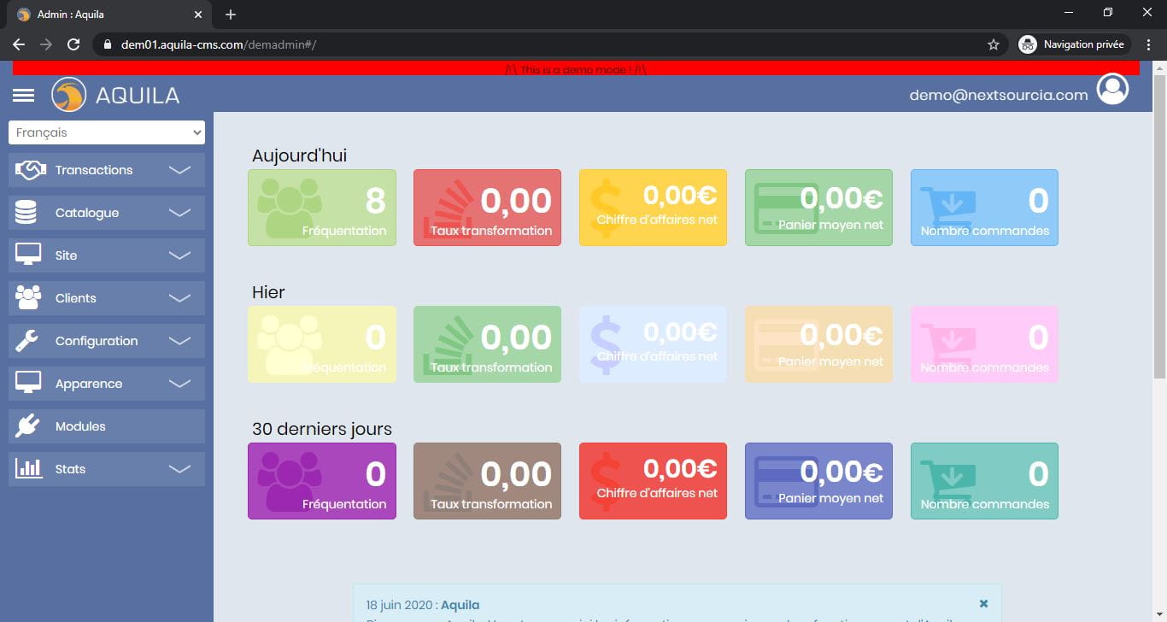Click the 30-day Chiffre d'affaires net card
The height and width of the screenshot is (622, 1167).
pyautogui.click(x=653, y=480)
